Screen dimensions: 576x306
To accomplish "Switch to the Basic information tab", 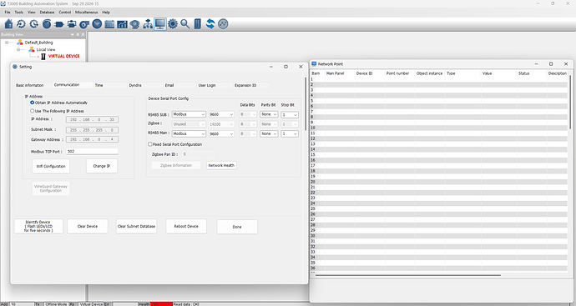I will coord(30,85).
